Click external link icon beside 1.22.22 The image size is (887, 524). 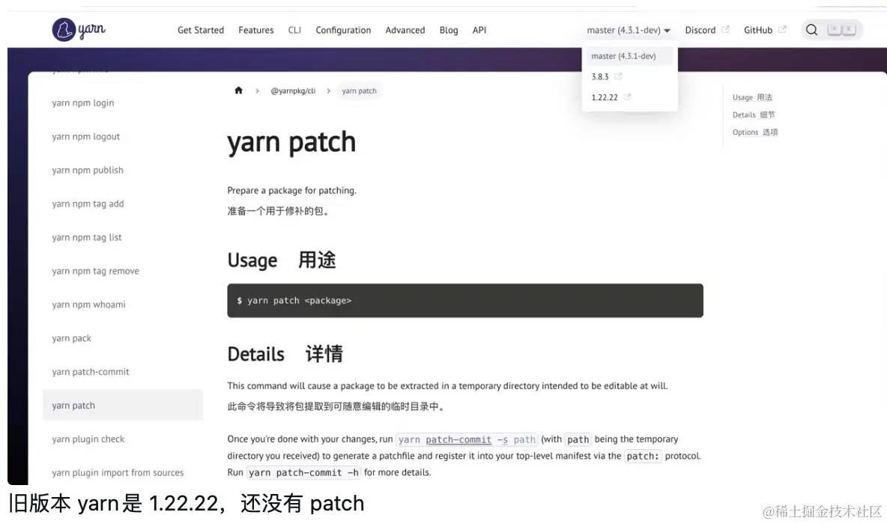point(627,97)
